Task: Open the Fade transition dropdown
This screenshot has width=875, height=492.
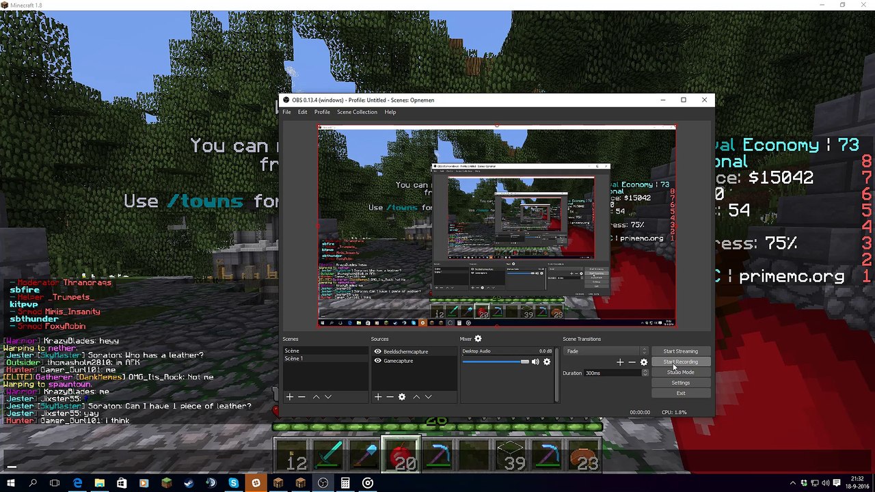Action: [x=605, y=351]
